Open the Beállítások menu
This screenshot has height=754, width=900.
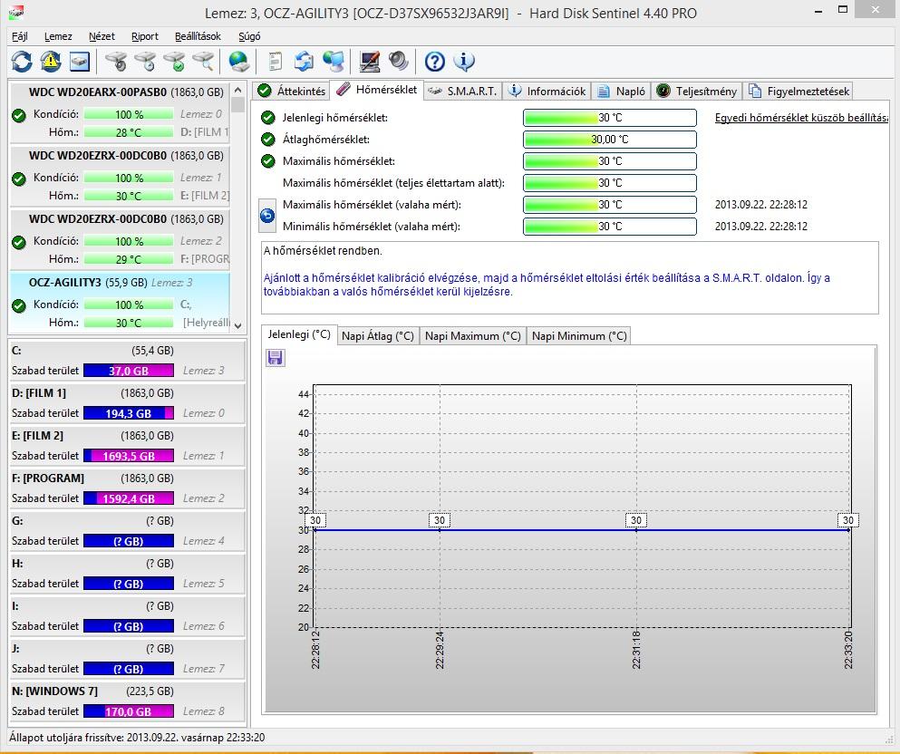tap(198, 36)
